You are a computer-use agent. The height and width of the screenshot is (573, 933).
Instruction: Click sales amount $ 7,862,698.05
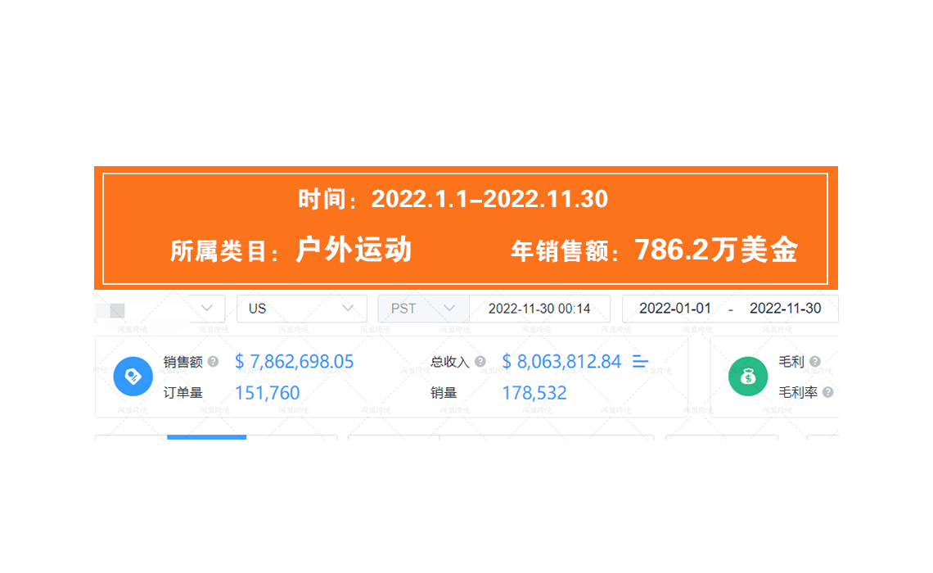pos(294,361)
